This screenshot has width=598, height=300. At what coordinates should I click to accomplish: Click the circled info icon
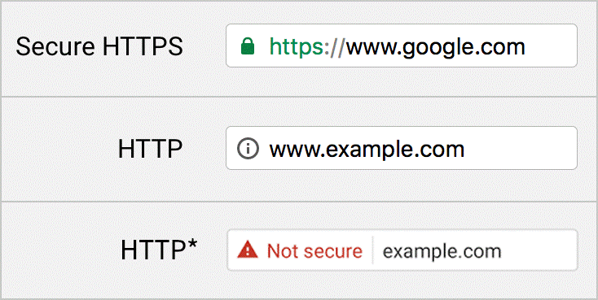click(x=248, y=148)
